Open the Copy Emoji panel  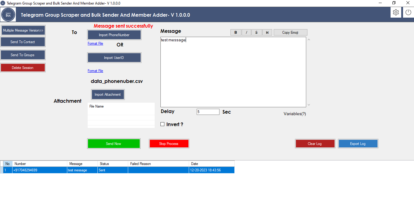tap(290, 32)
